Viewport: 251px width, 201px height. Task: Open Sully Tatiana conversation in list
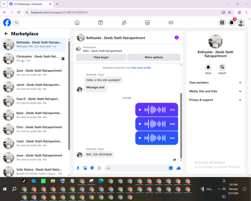click(x=34, y=171)
